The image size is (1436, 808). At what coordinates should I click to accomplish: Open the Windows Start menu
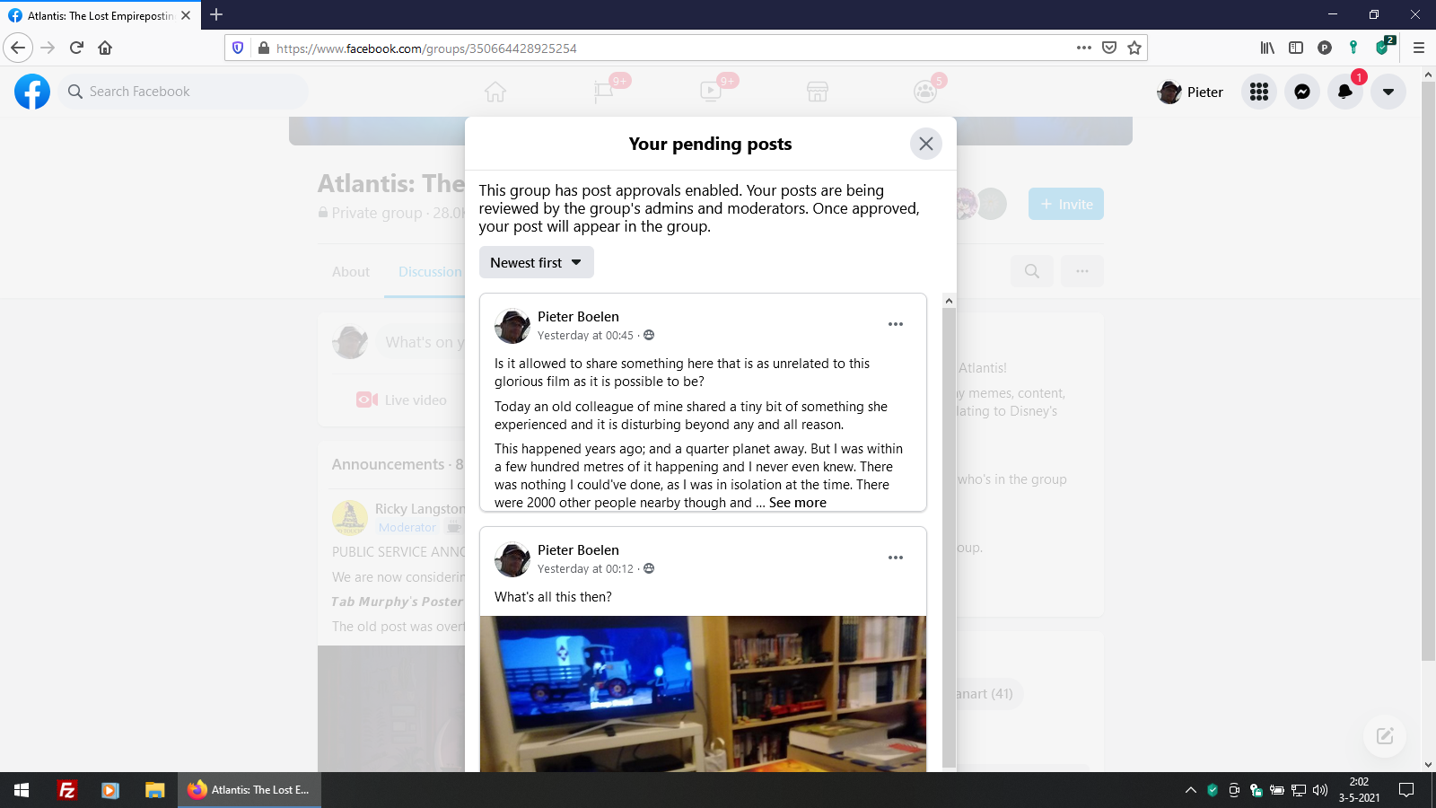(22, 790)
